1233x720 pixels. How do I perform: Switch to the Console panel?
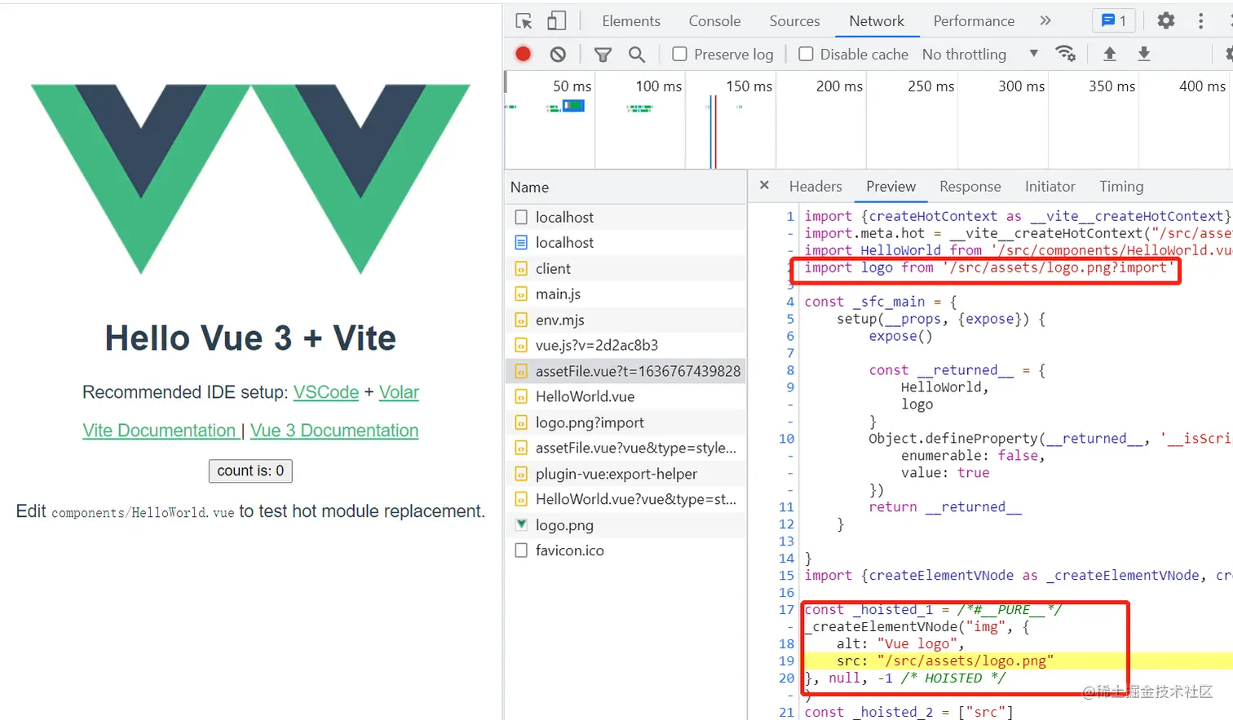[714, 21]
